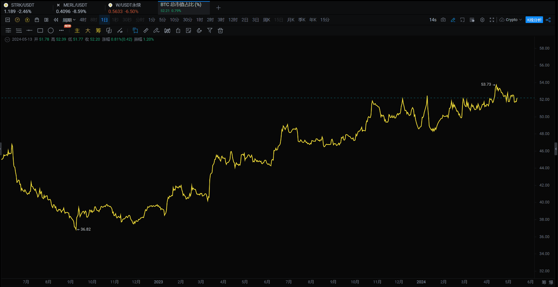Select the ruler measure tool
The height and width of the screenshot is (287, 558).
(146, 30)
